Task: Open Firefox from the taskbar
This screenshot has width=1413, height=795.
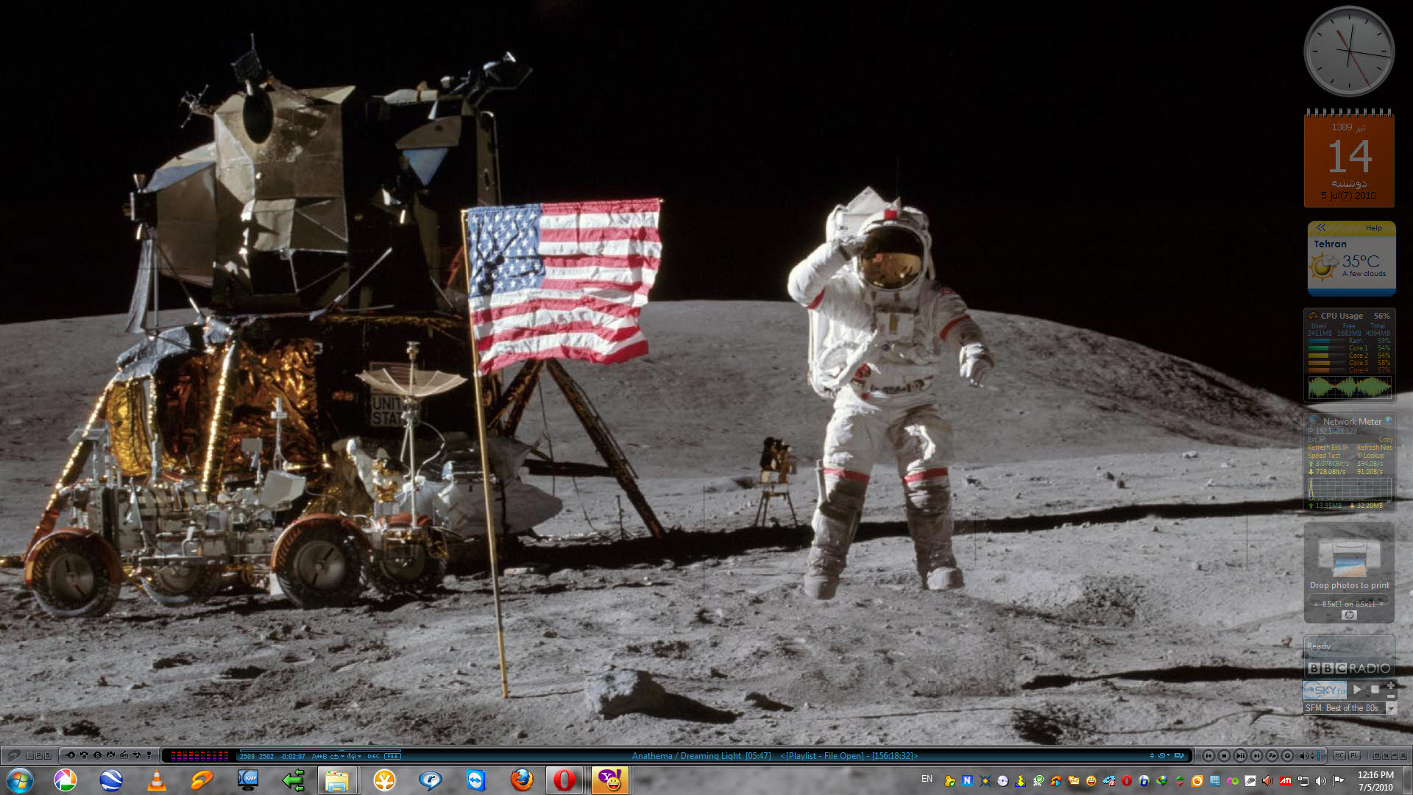Action: tap(522, 780)
